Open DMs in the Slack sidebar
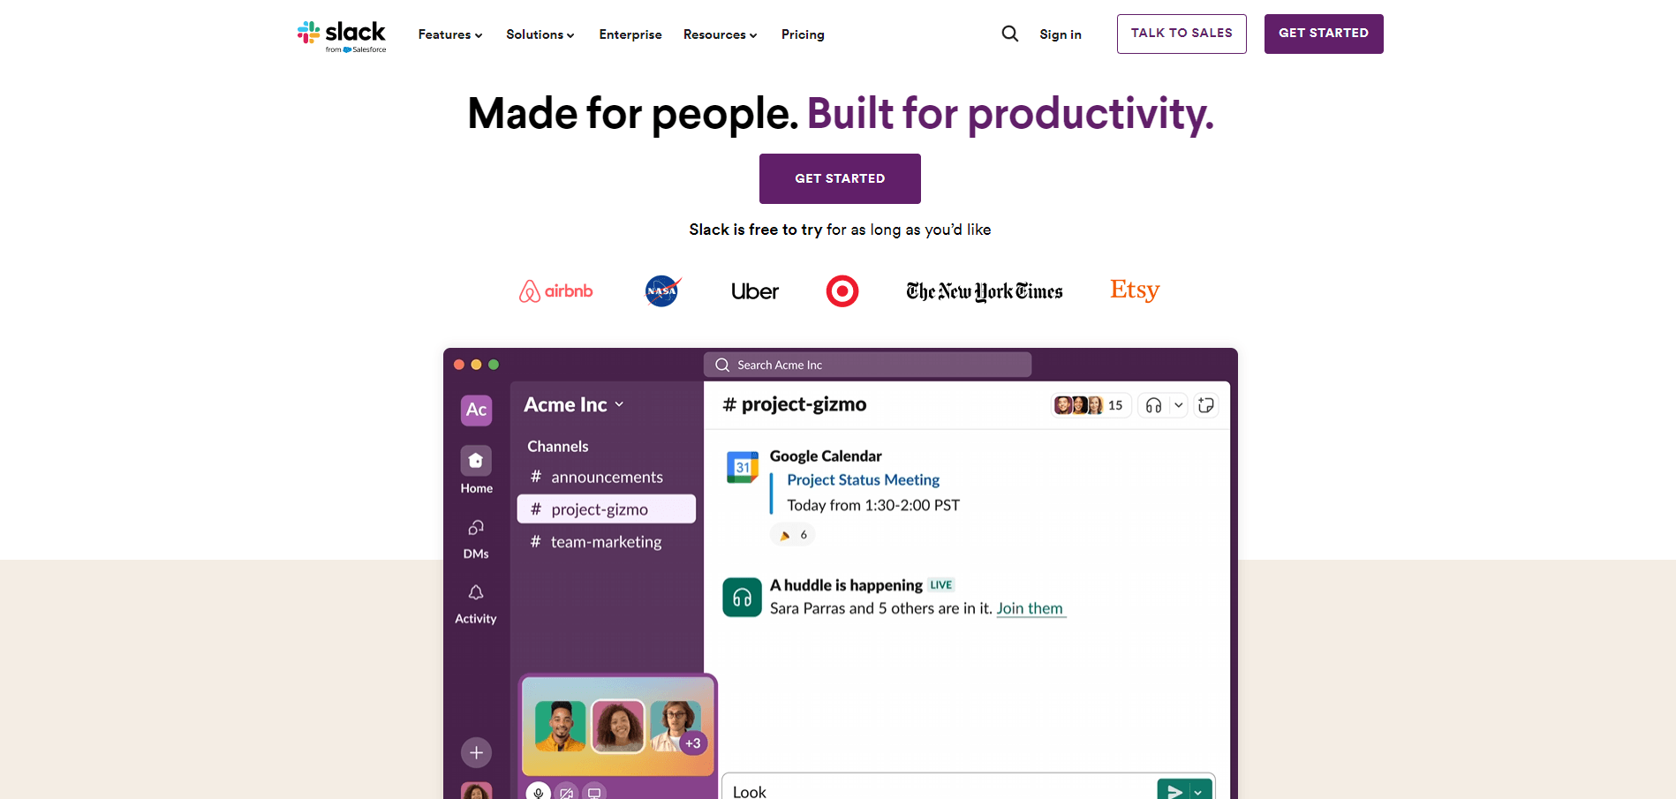 tap(476, 539)
